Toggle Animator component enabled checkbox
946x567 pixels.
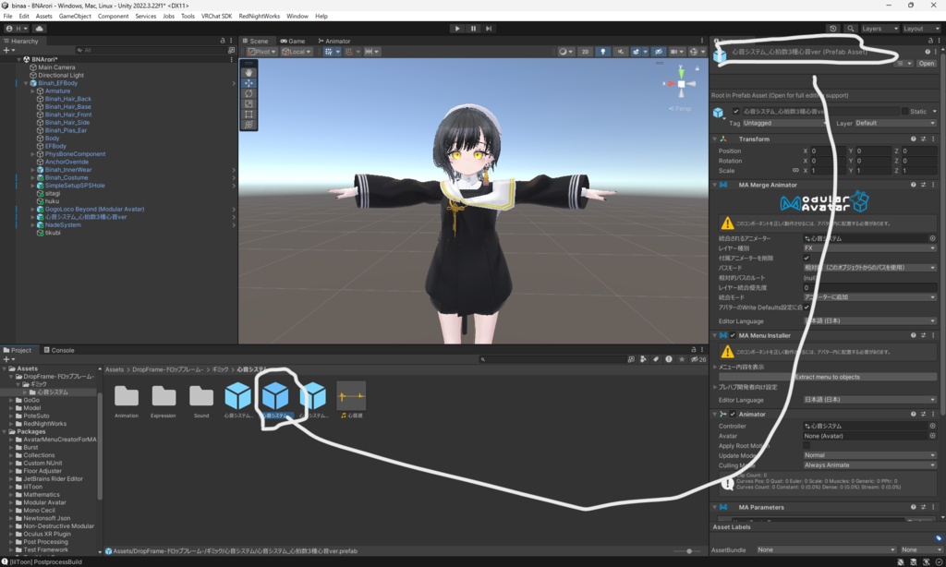[x=733, y=414]
